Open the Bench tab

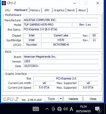pyautogui.click(x=71, y=10)
